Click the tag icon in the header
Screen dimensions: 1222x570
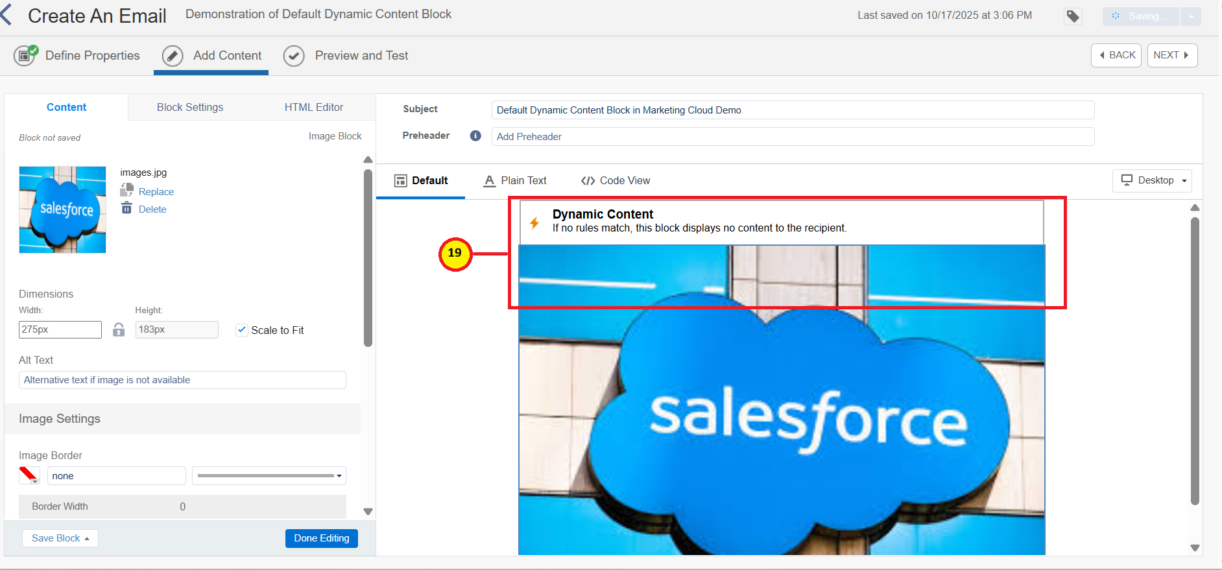(1073, 16)
